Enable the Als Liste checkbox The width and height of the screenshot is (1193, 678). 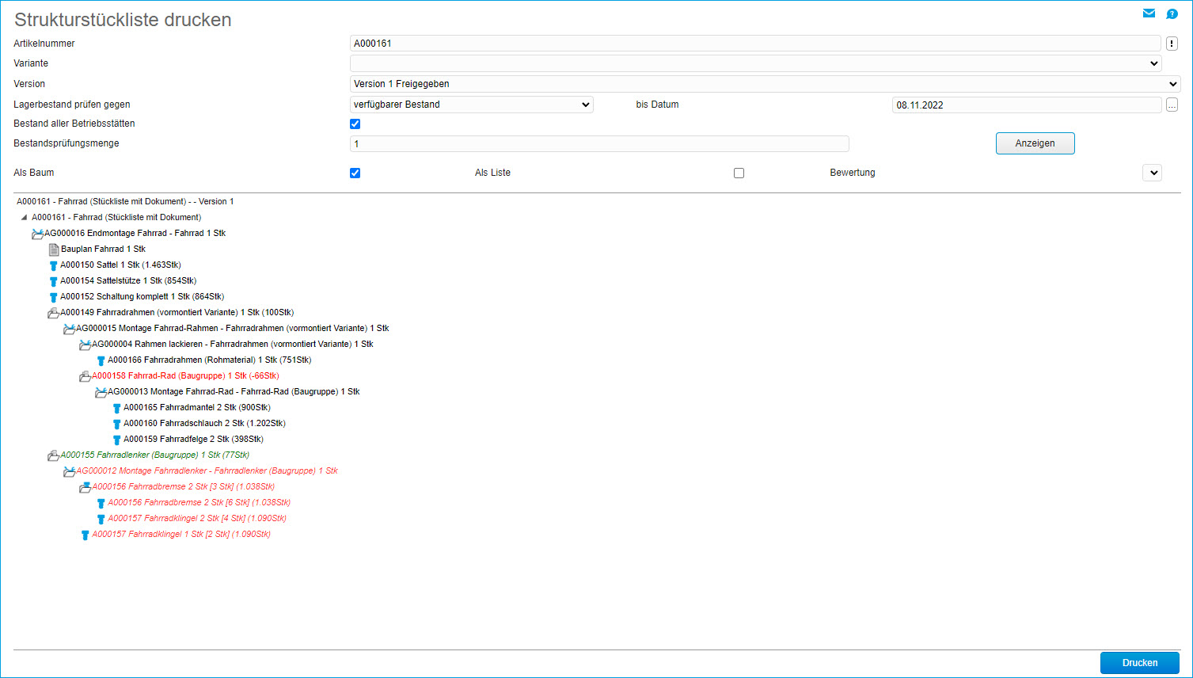tap(739, 173)
